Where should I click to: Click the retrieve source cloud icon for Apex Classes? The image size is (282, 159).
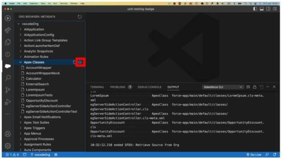80,62
